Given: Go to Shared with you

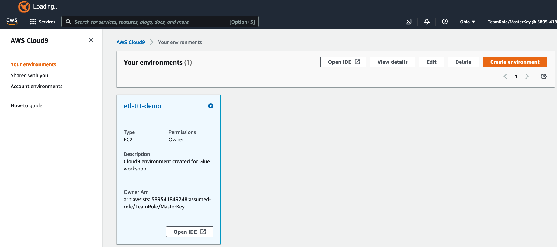Looking at the screenshot, I should [x=30, y=75].
